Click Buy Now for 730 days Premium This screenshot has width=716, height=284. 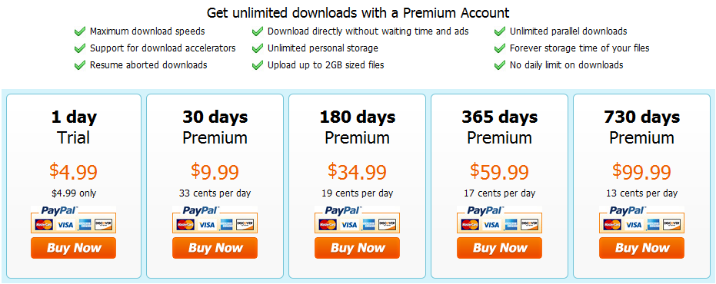[641, 248]
